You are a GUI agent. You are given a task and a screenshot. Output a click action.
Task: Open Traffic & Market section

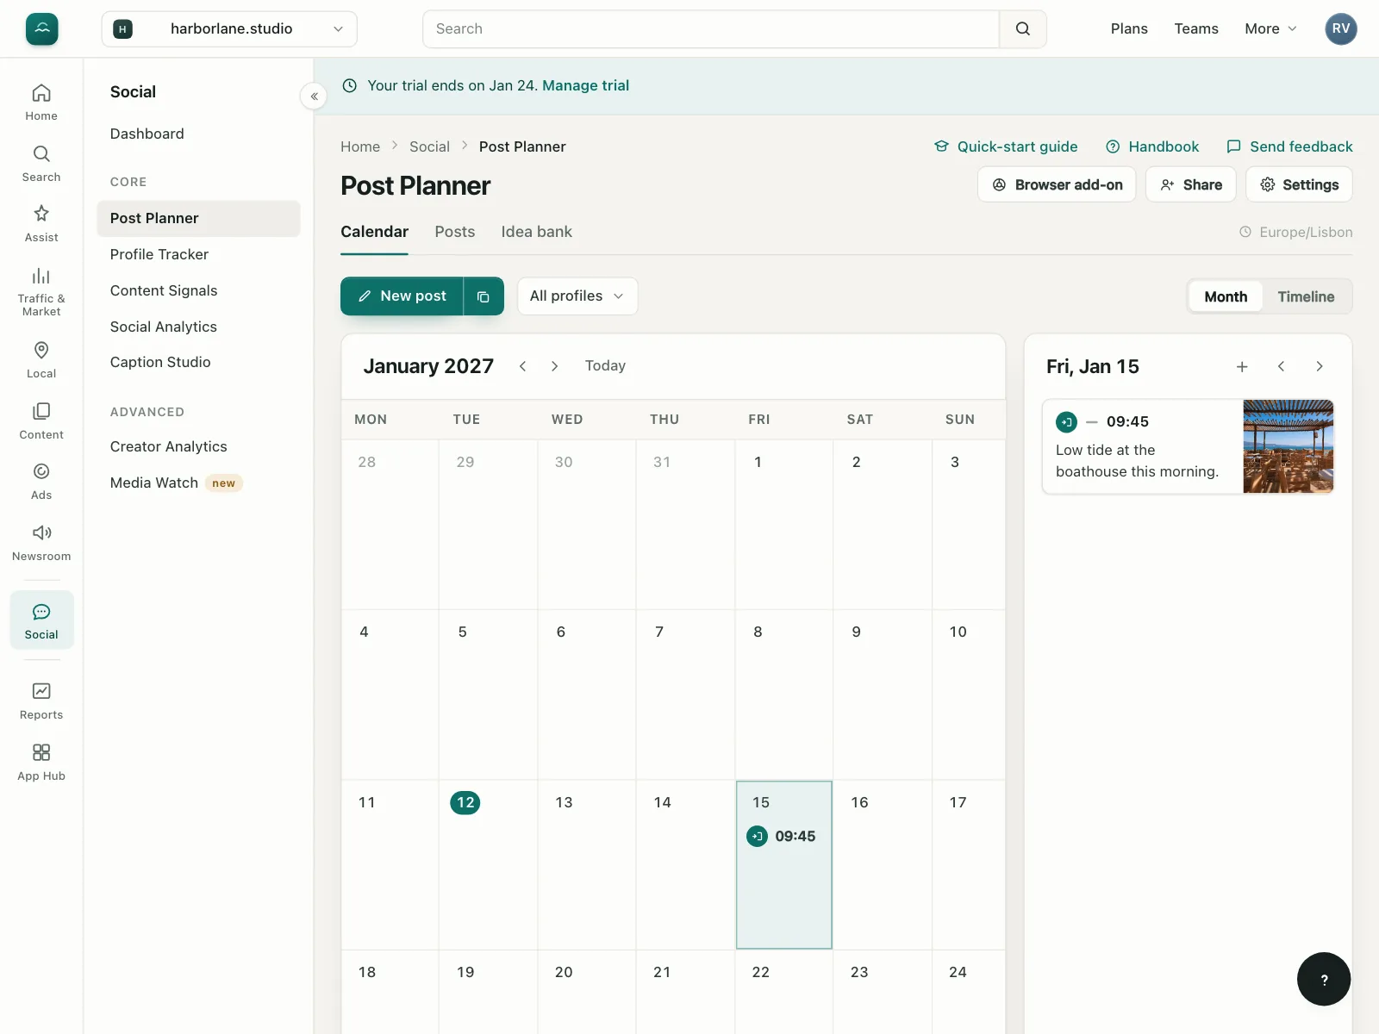click(x=41, y=292)
